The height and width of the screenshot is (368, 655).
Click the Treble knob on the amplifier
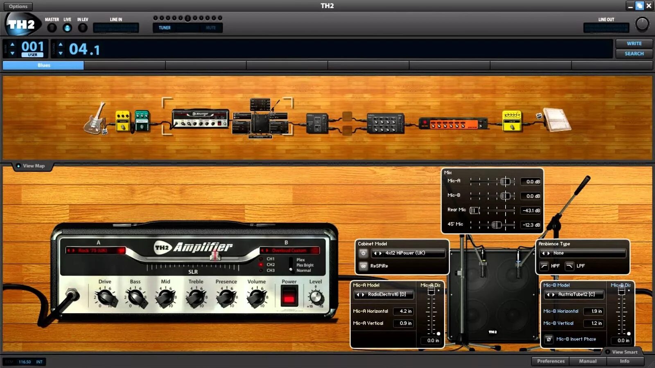click(196, 297)
